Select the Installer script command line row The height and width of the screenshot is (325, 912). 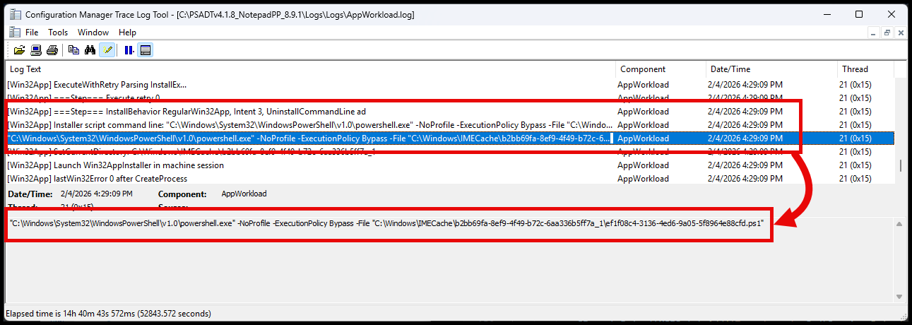(x=450, y=125)
